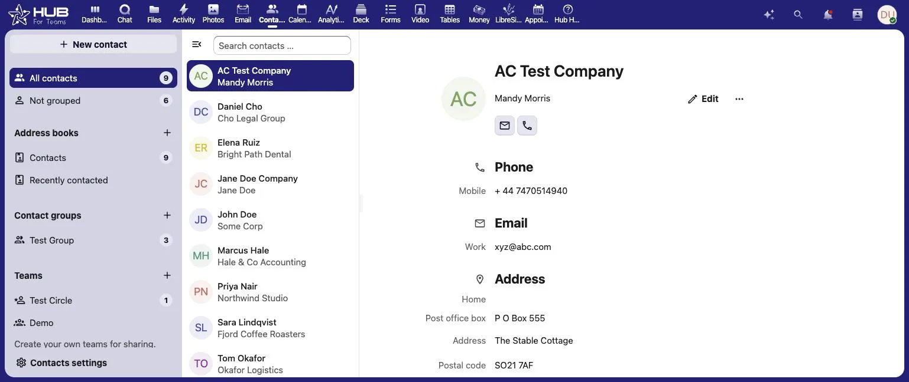Viewport: 909px width, 382px height.
Task: Open the Deck app
Action: point(361,14)
